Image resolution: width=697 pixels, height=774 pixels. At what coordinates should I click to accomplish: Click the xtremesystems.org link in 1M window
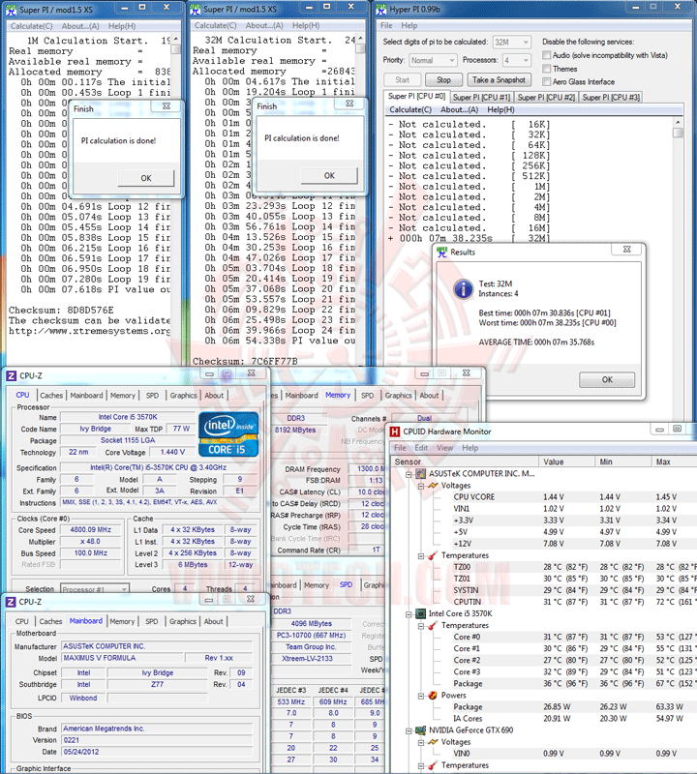pos(89,331)
